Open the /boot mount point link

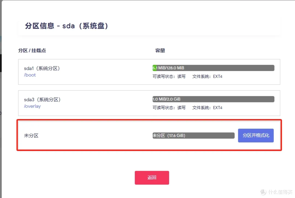[x=30, y=75]
